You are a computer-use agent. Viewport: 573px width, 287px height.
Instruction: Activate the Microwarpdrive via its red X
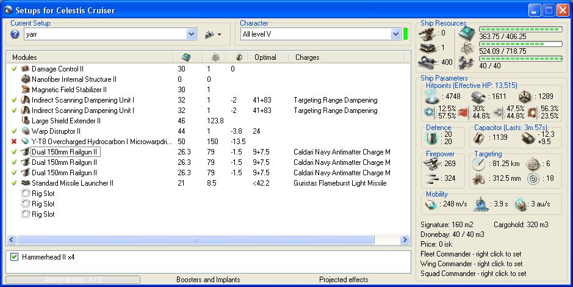click(14, 142)
